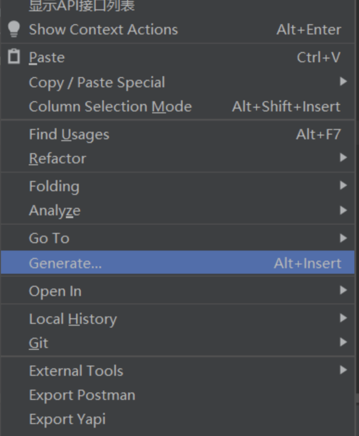Screen dimensions: 359x436
Task: Click the clipboard Paste icon
Action: point(14,57)
